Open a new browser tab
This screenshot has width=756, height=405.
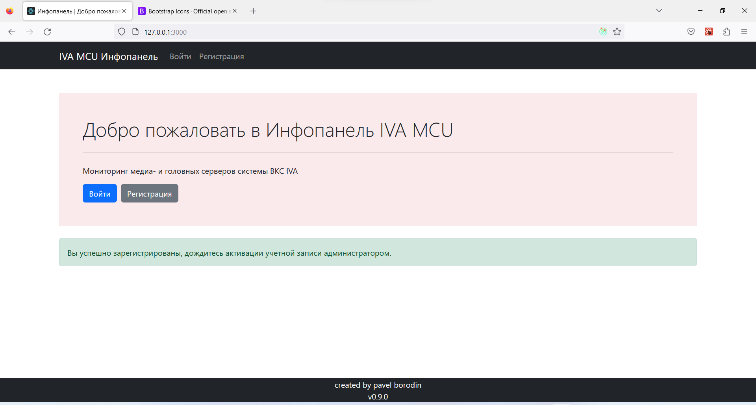point(254,11)
